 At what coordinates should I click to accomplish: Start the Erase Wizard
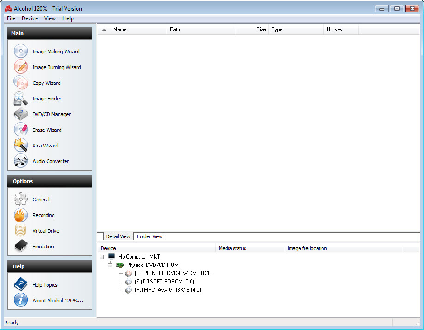click(x=47, y=130)
